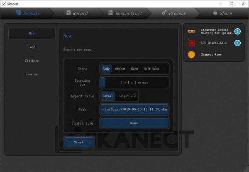Open the Prepare tab
Viewport: 249px width, 172px height.
(27, 13)
